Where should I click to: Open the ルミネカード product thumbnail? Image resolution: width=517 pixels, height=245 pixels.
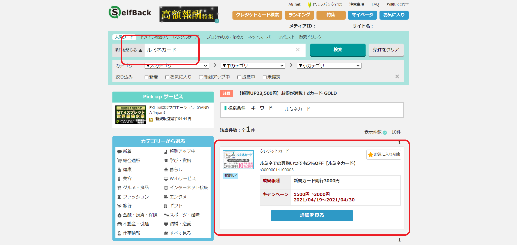(x=238, y=160)
